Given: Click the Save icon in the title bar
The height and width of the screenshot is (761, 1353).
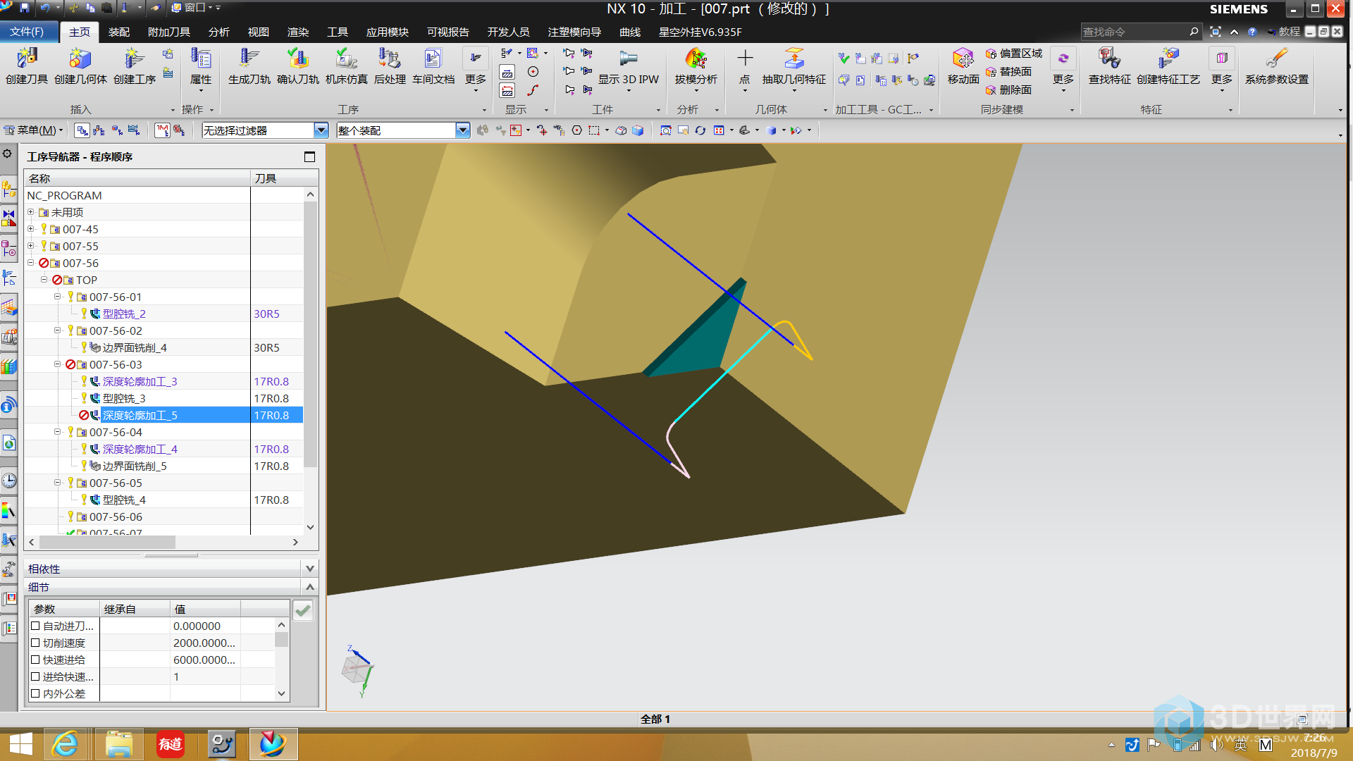Looking at the screenshot, I should click(25, 8).
